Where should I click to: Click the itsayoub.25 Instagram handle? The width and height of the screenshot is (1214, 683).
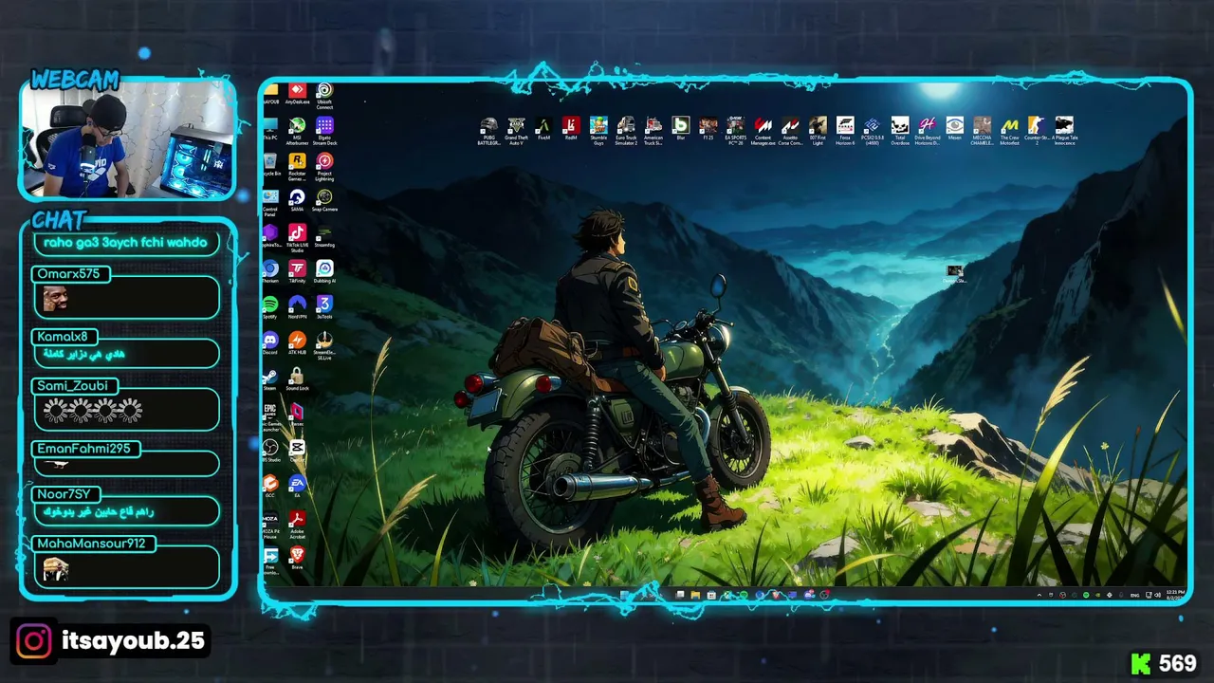pos(134,641)
